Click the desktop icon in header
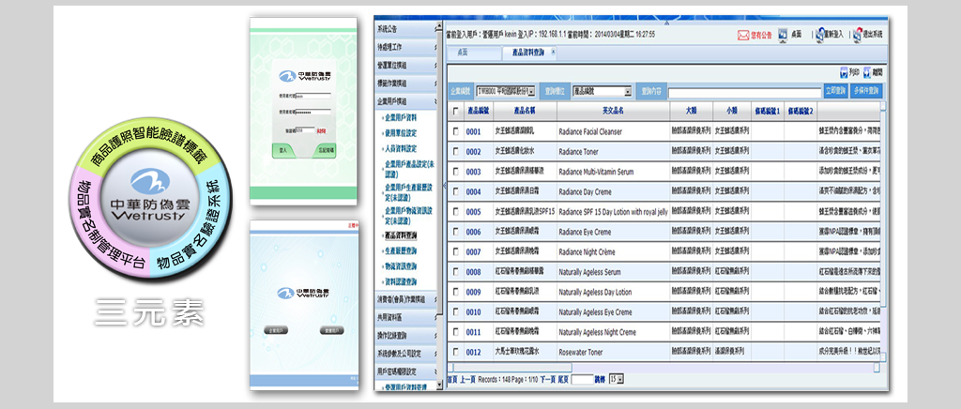This screenshot has width=961, height=409. click(x=784, y=35)
